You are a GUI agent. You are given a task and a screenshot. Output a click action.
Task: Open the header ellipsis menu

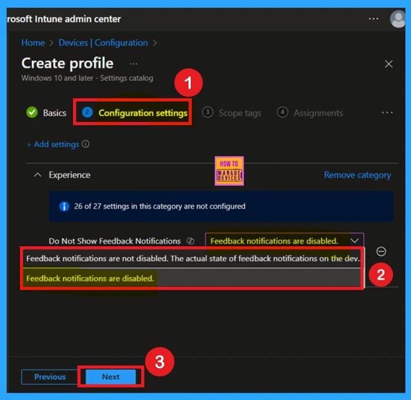click(373, 19)
